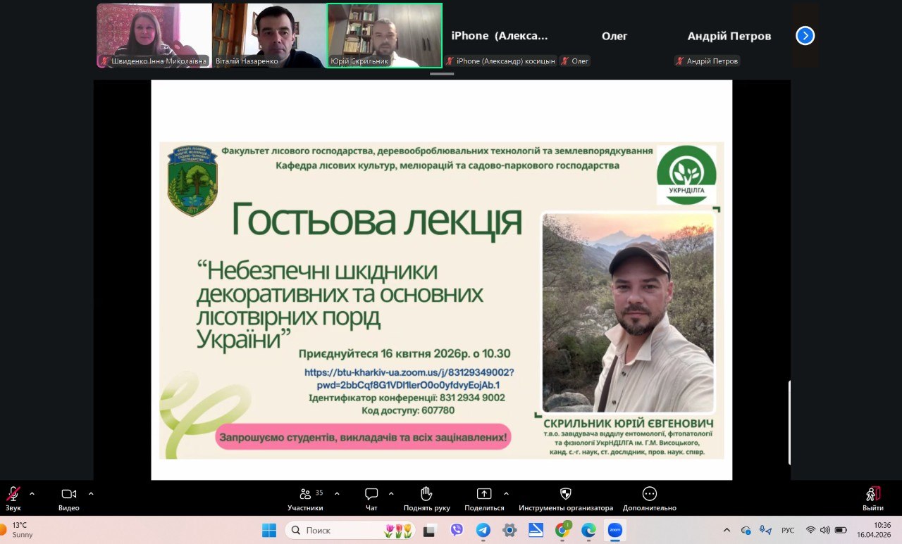This screenshot has width=902, height=544.
Task: Expand audio options arrow next to Звук
Action: coord(32,493)
